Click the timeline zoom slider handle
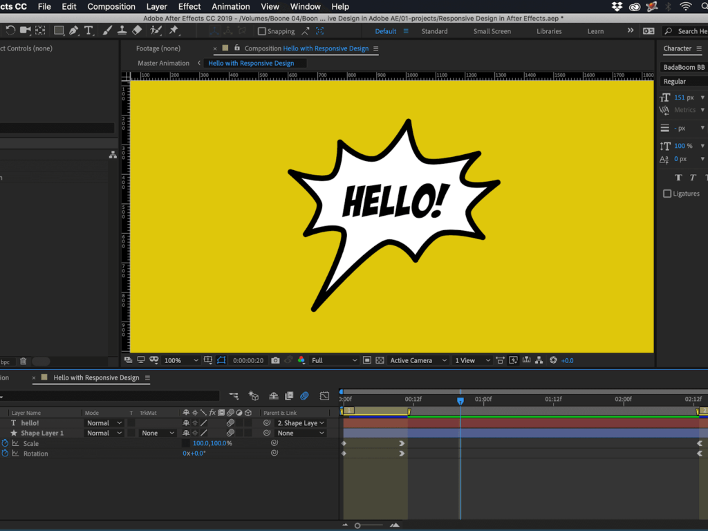708x531 pixels. pos(357,525)
